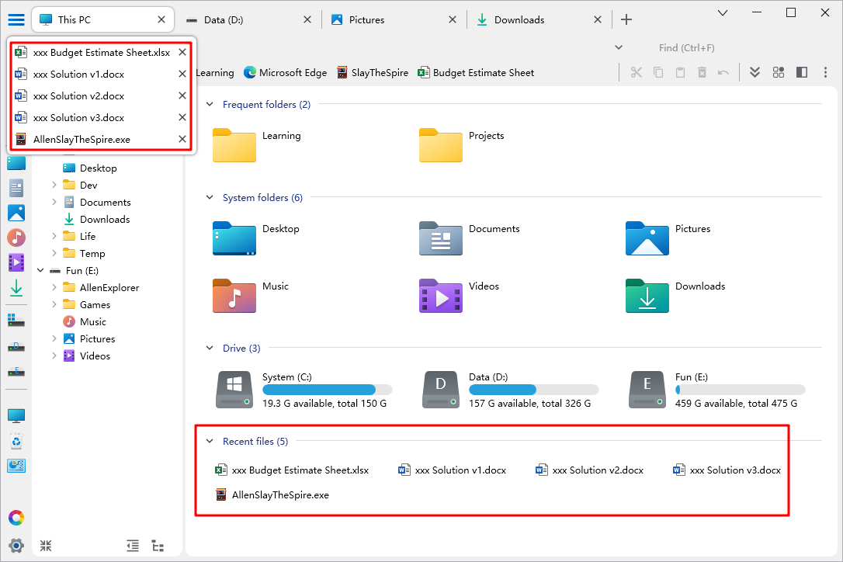Toggle the tree structure view icon
Image resolution: width=843 pixels, height=562 pixels.
158,546
